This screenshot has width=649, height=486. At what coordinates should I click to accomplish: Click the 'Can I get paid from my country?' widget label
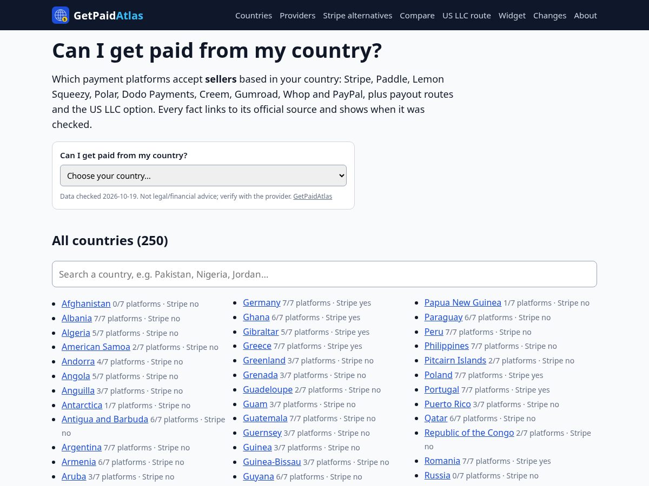pos(124,156)
